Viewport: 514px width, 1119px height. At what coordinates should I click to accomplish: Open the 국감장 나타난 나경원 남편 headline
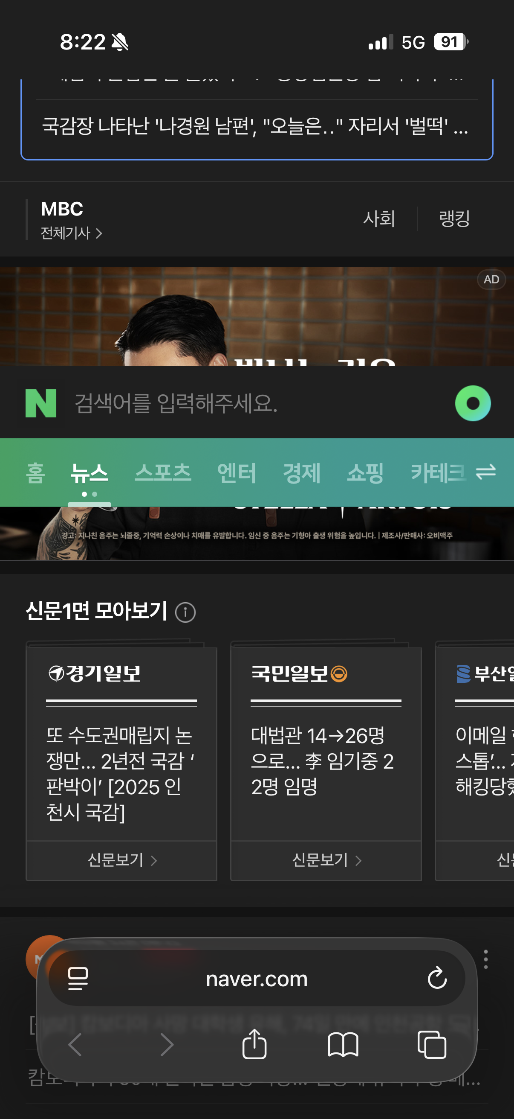pos(256,126)
